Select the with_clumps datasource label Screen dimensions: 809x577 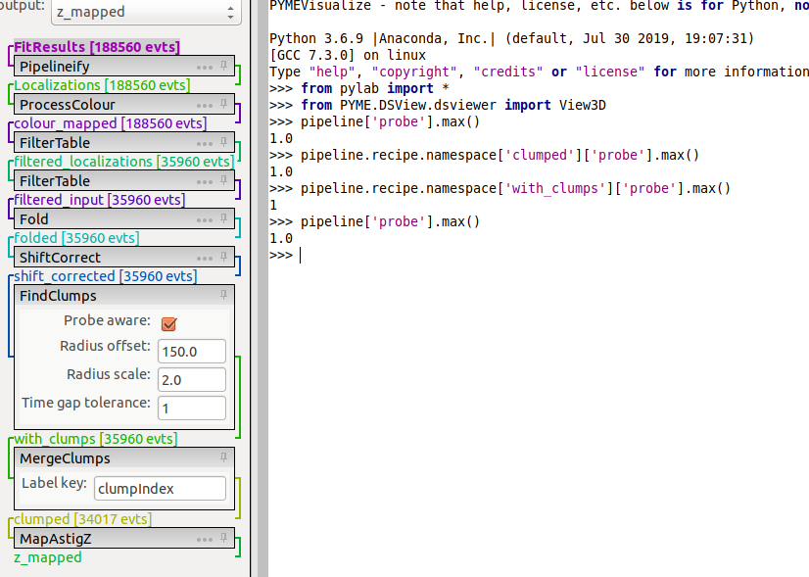tap(95, 439)
